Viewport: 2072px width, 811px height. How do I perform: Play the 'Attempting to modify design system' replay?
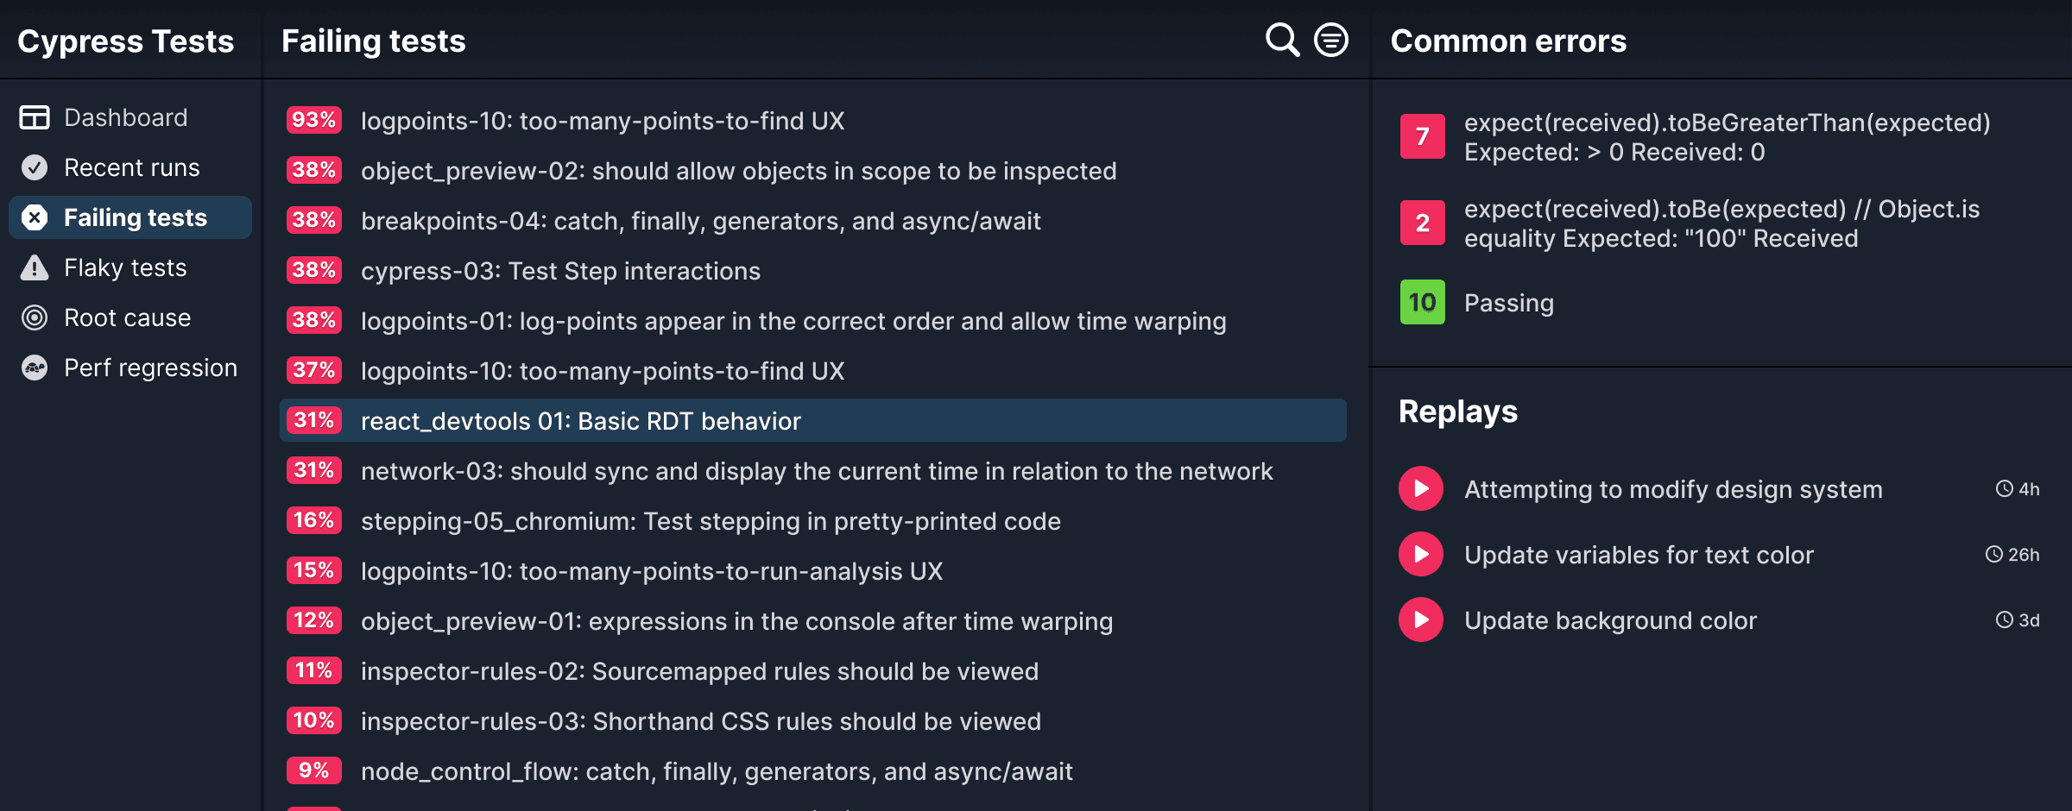point(1421,489)
